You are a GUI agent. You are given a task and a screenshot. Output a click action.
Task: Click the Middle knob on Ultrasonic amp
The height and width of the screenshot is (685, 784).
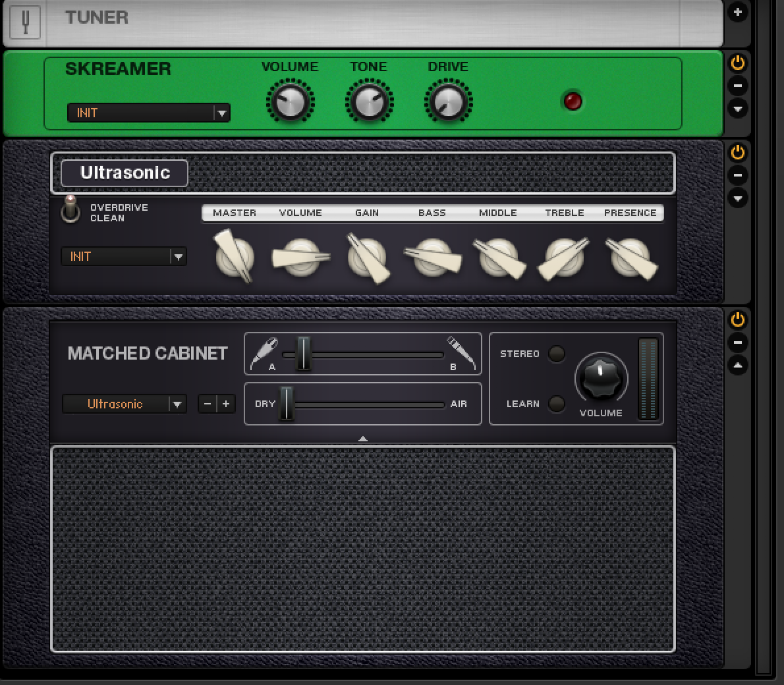click(x=499, y=258)
